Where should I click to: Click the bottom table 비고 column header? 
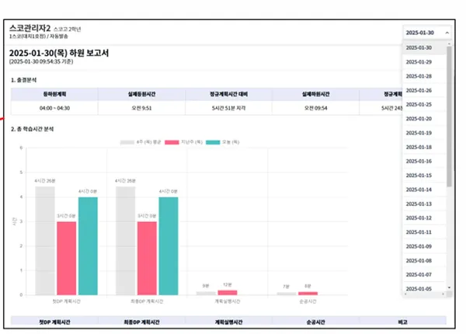pos(402,322)
